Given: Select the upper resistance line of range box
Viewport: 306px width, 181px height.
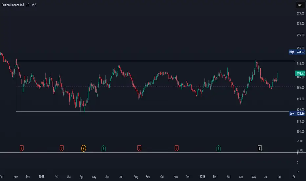Looking at the screenshot, I should click(155, 61).
